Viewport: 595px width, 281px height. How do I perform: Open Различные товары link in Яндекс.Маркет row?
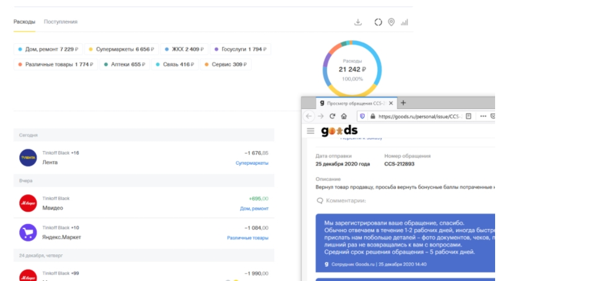tap(248, 238)
